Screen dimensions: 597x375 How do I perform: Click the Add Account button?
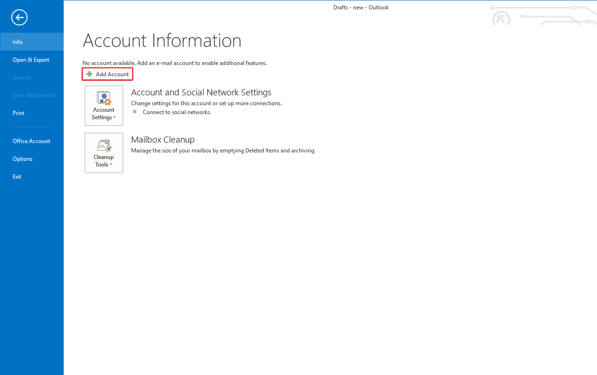(108, 74)
